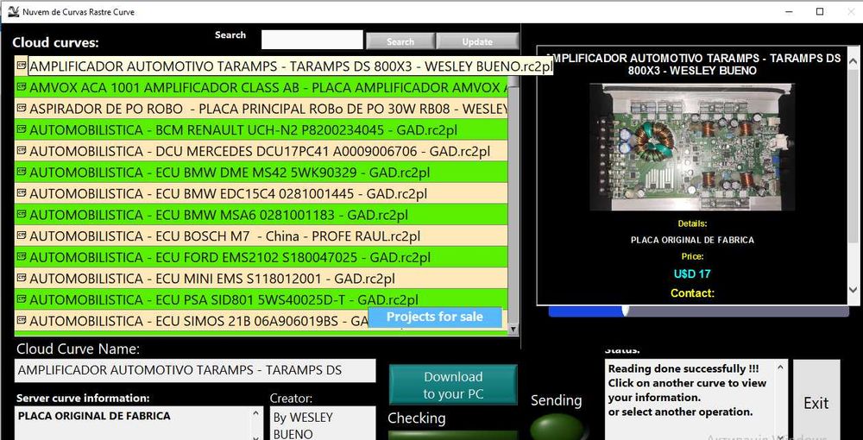Select DCU MERCEDES DCU17PC41 A0009006706 curve
The width and height of the screenshot is (863, 440).
coord(261,151)
